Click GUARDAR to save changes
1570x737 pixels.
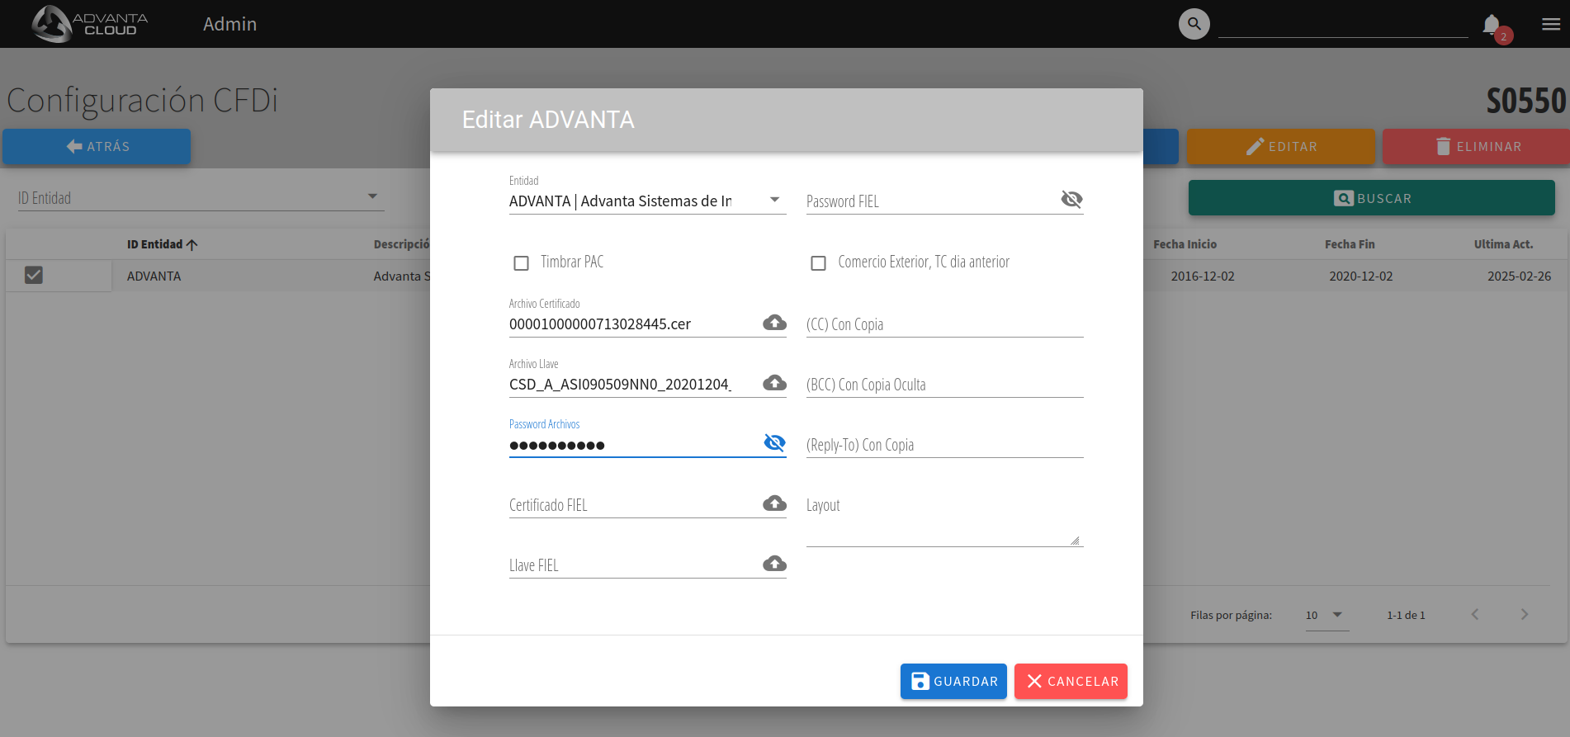(953, 681)
